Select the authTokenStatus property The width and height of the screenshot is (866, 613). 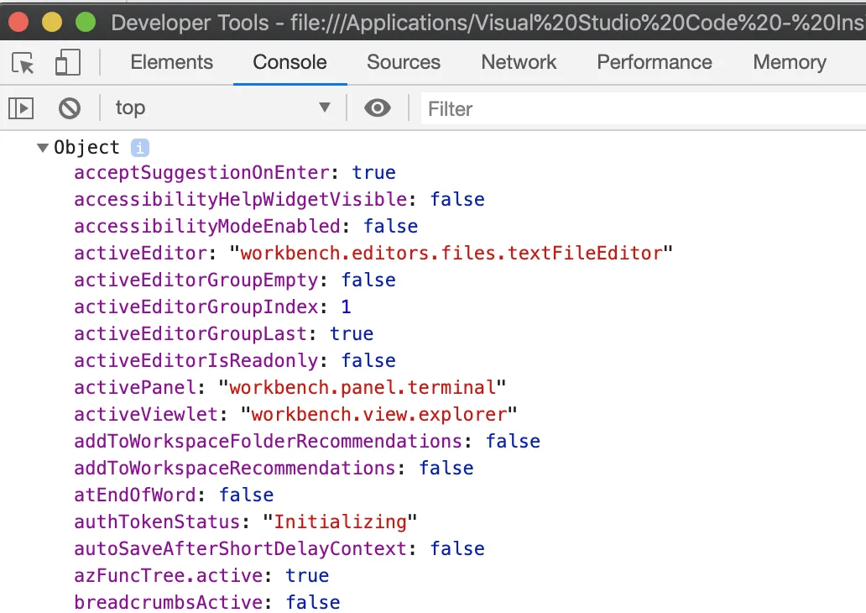tap(157, 522)
